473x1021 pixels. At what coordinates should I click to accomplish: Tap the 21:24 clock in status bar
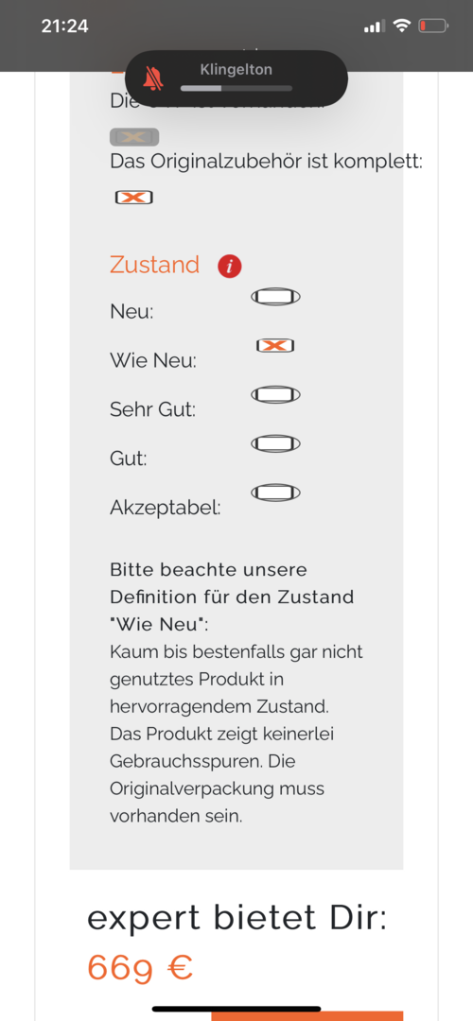pyautogui.click(x=64, y=26)
